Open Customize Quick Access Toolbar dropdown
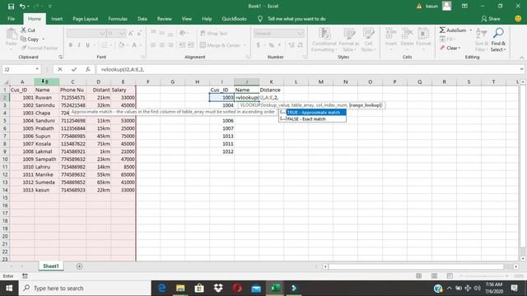 coord(50,6)
